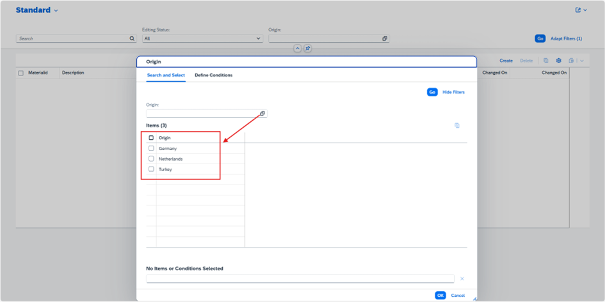Screen dimensions: 605x302
Task: Clear selected items with the X icon
Action: coord(462,279)
